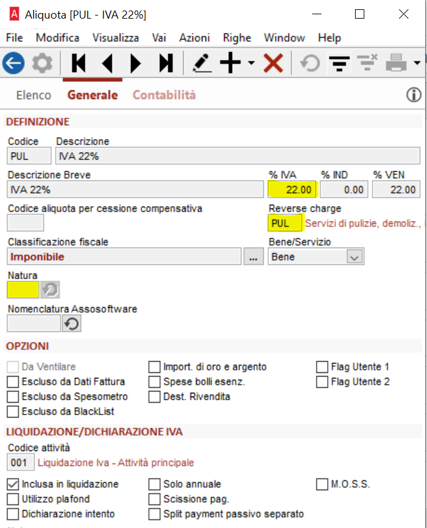Check Import. di oro e argento
This screenshot has height=528, width=427.
pos(155,367)
